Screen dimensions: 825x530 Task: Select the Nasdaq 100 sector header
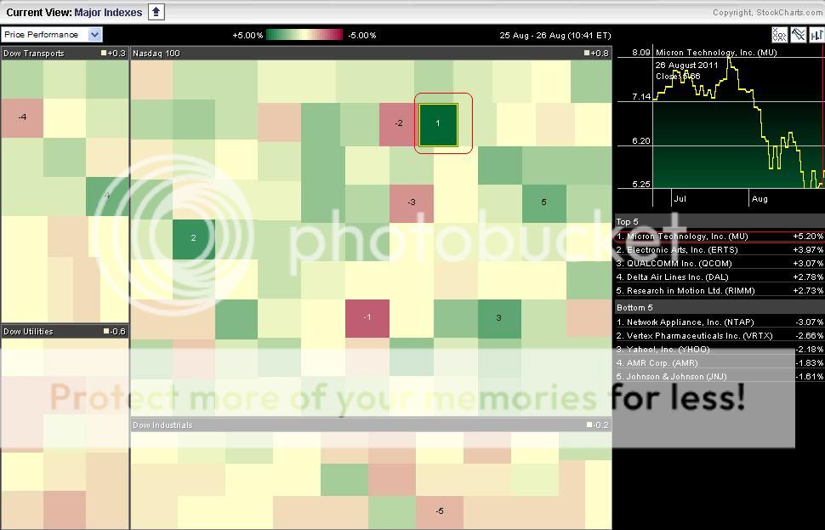coord(156,54)
